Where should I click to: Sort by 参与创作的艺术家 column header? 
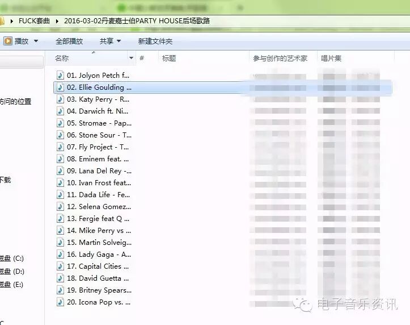(280, 58)
